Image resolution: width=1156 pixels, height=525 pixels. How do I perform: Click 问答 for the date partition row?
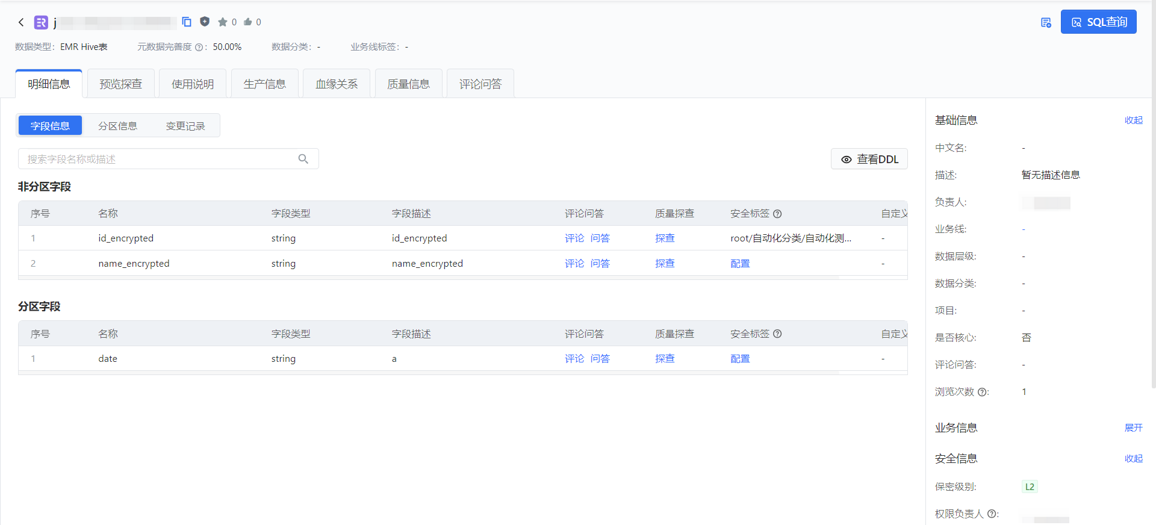(600, 359)
